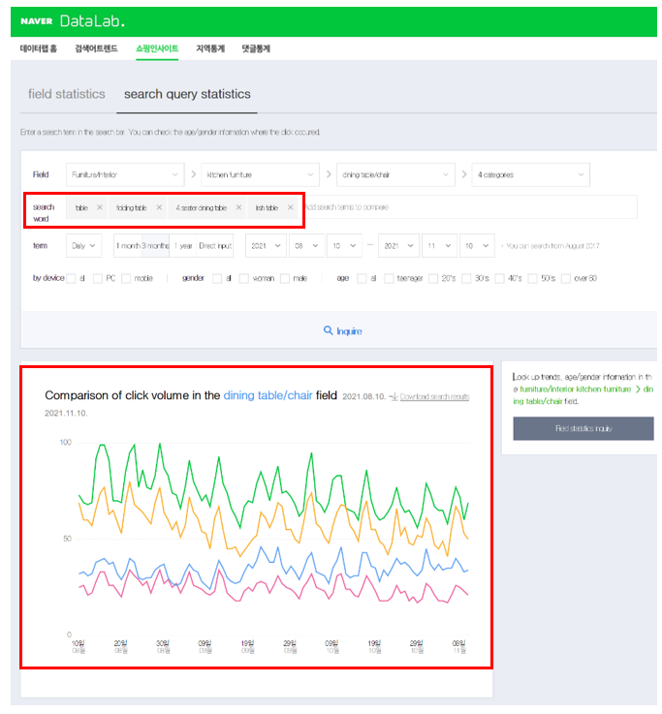Screen dimensions: 662x714
Task: Open the DataLab logo link
Action: pyautogui.click(x=92, y=21)
